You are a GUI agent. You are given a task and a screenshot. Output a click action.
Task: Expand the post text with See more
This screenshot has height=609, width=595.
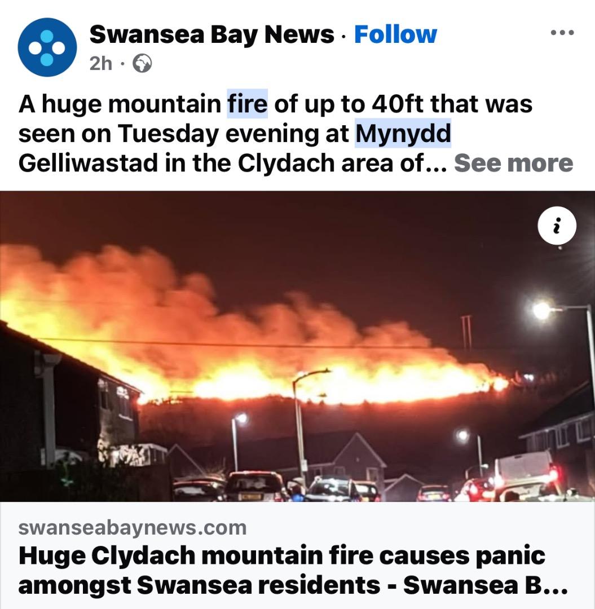tap(513, 163)
